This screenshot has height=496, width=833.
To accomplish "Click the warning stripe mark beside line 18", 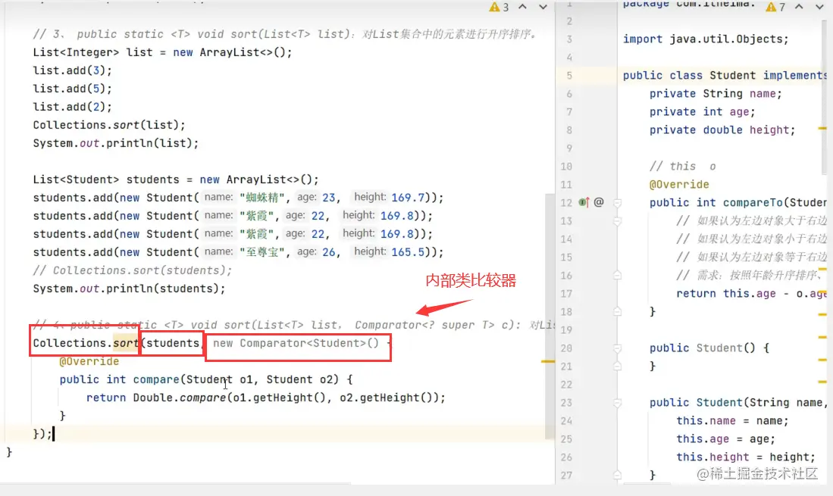I will [x=822, y=314].
